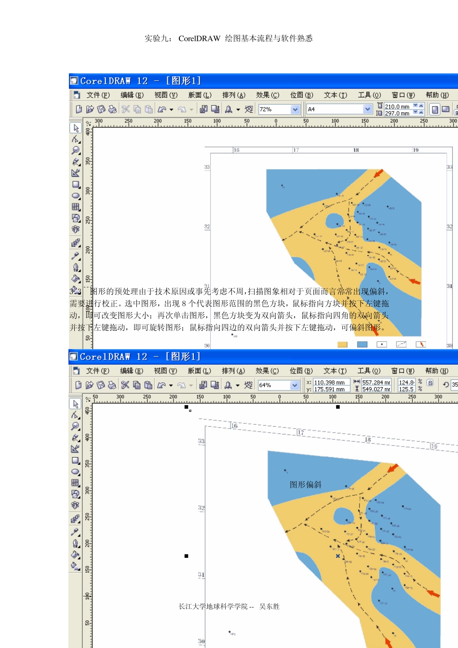Select the Pick tool in the 64% zoom window

coord(75,404)
